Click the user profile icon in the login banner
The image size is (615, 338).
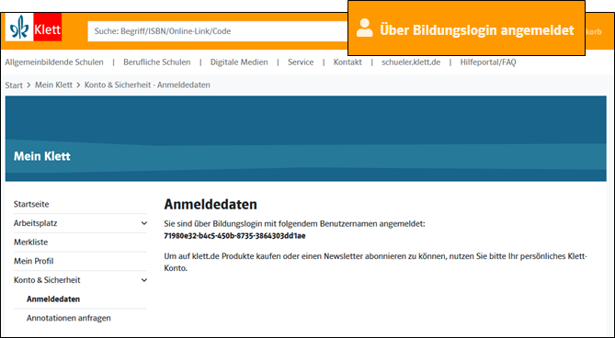click(365, 28)
